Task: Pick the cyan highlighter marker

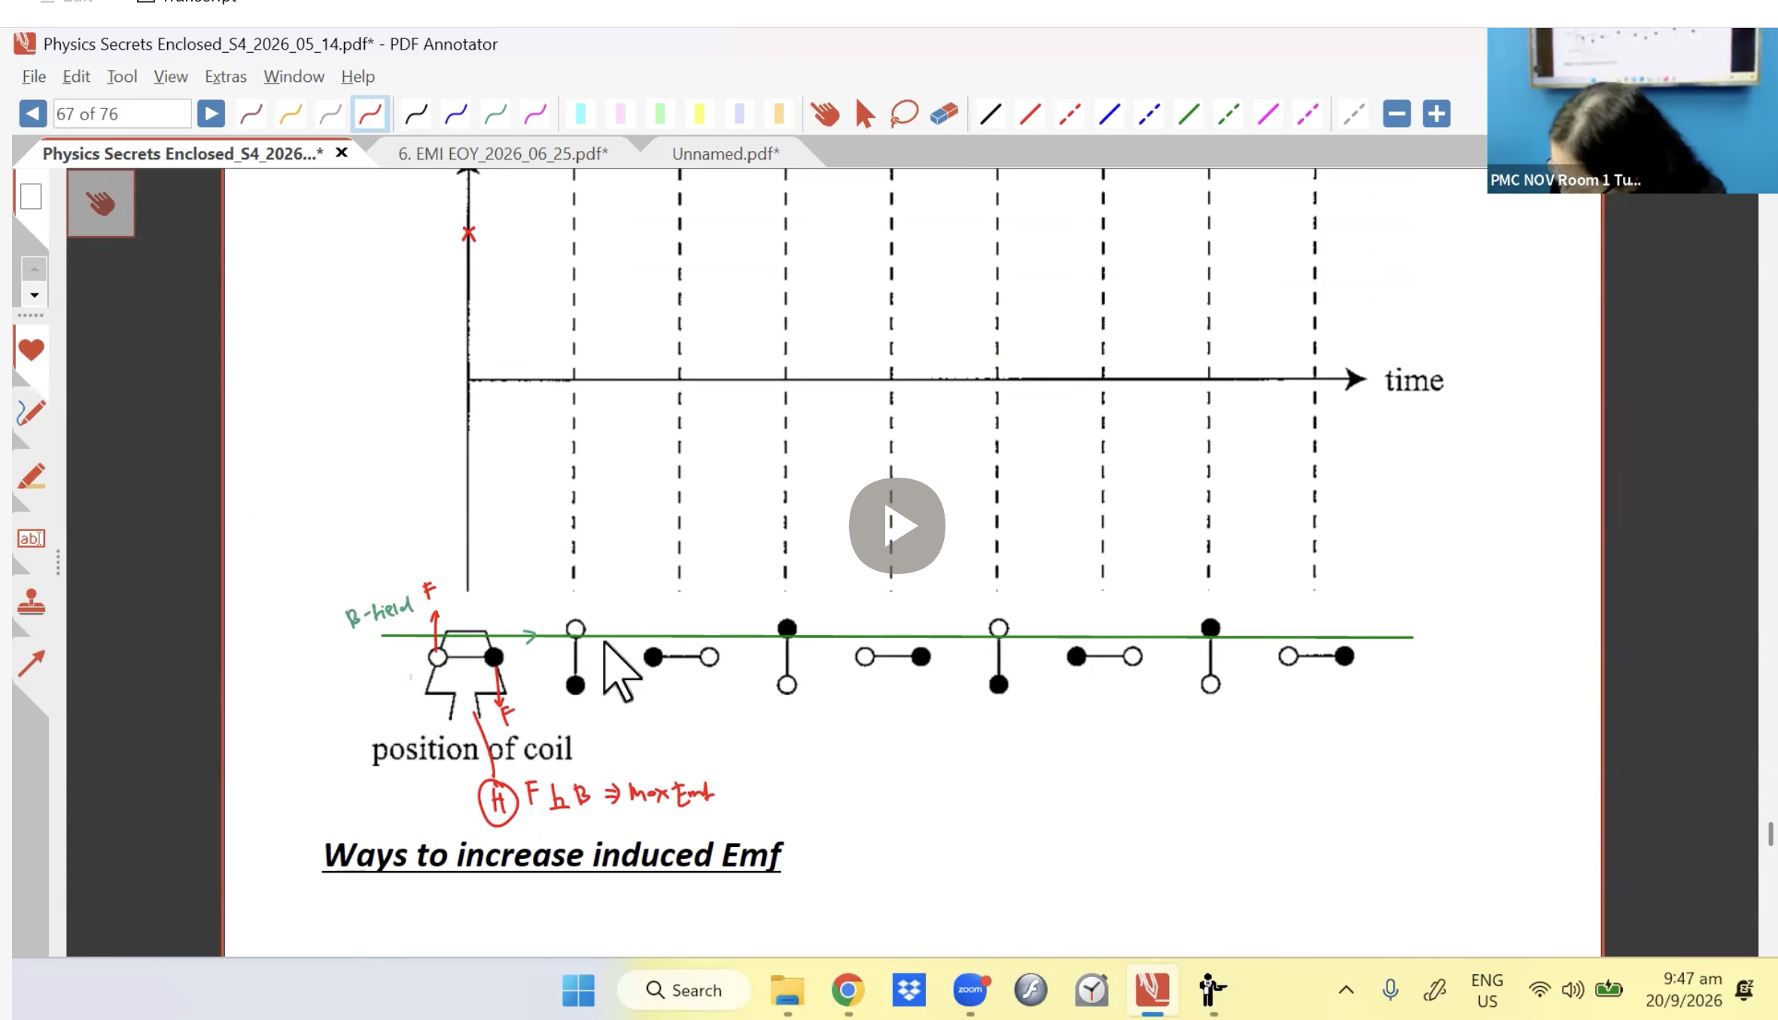Action: click(x=580, y=114)
